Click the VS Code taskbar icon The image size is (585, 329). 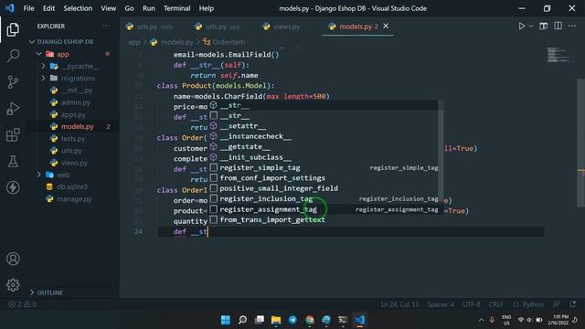[x=359, y=320]
